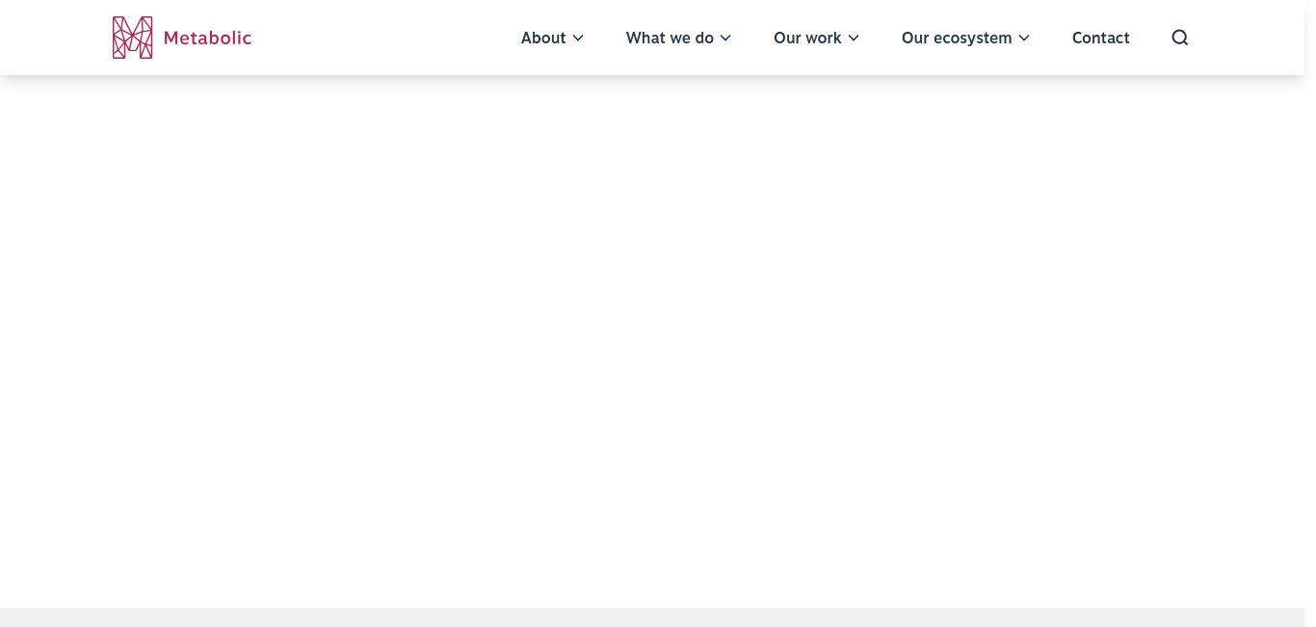1316x627 pixels.
Task: Go to the Contact page
Action: 1100,38
